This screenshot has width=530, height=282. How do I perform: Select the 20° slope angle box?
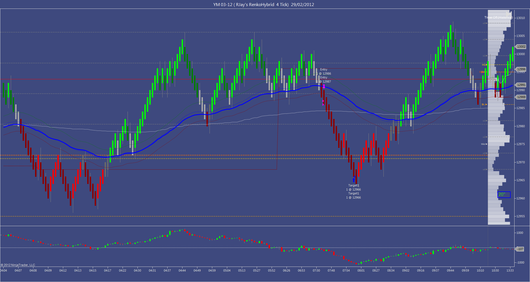pos(504,194)
